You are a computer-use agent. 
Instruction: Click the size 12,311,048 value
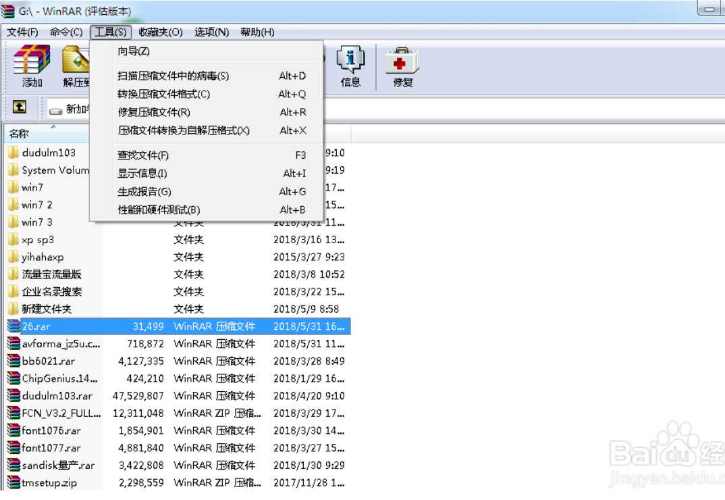point(138,413)
